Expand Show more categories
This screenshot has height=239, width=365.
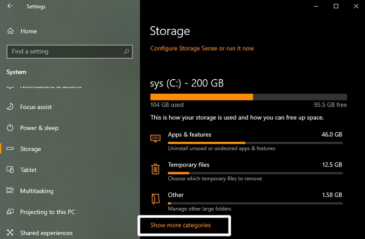[x=181, y=225]
